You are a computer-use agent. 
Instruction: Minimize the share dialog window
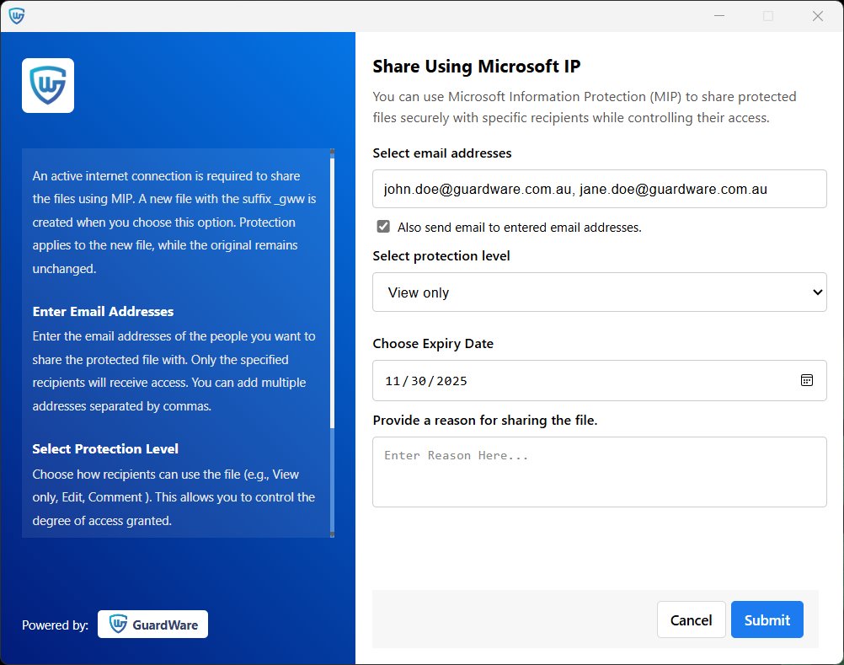[719, 16]
